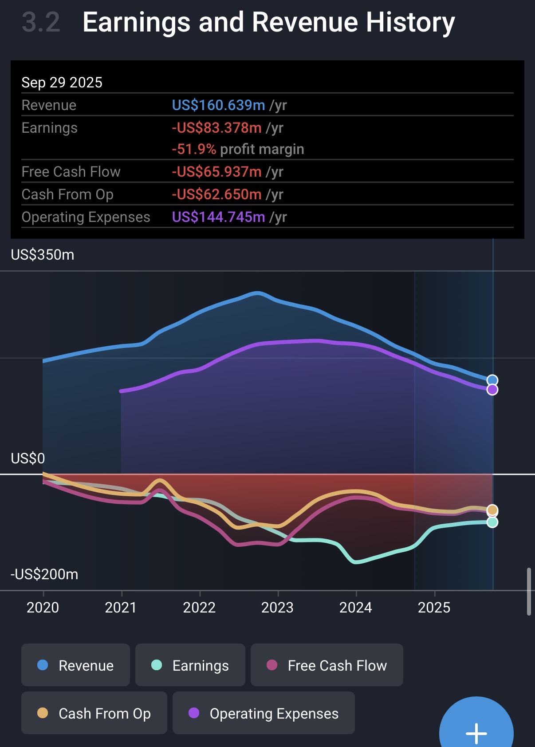535x747 pixels.
Task: Select the 2022 mark on the timeline
Action: pyautogui.click(x=200, y=607)
